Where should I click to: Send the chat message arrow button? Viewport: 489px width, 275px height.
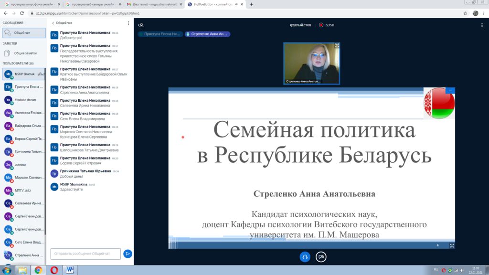pyautogui.click(x=128, y=254)
